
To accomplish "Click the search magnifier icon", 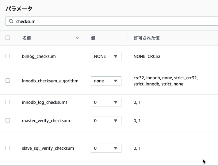I will (x=11, y=21).
